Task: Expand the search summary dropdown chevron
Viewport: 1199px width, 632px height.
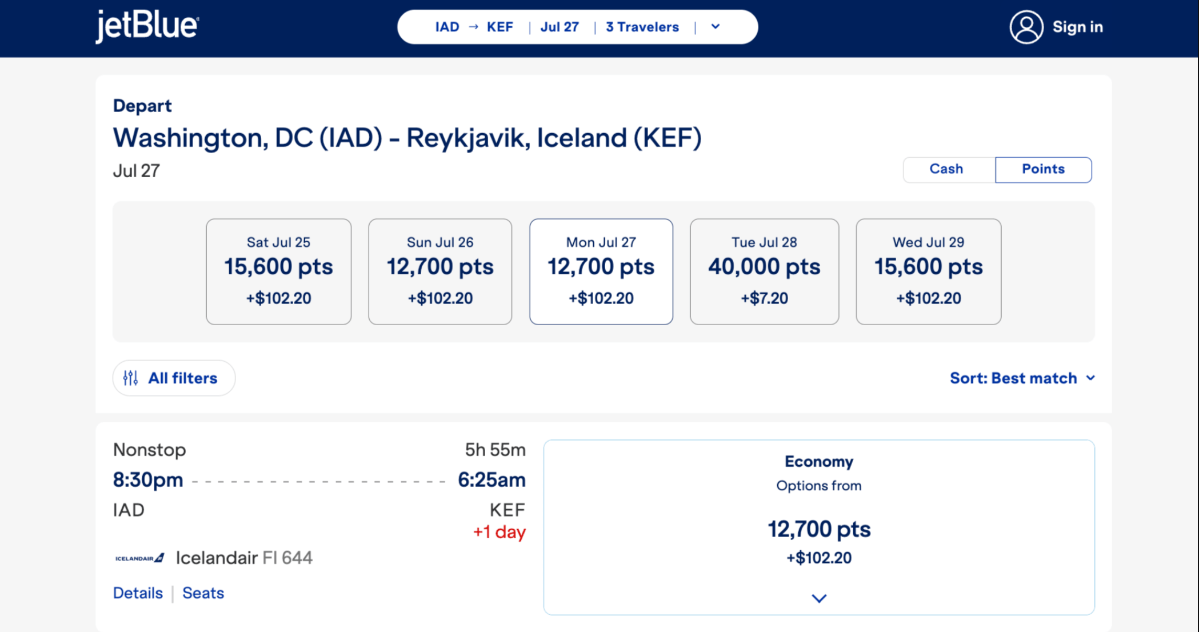Action: click(716, 27)
